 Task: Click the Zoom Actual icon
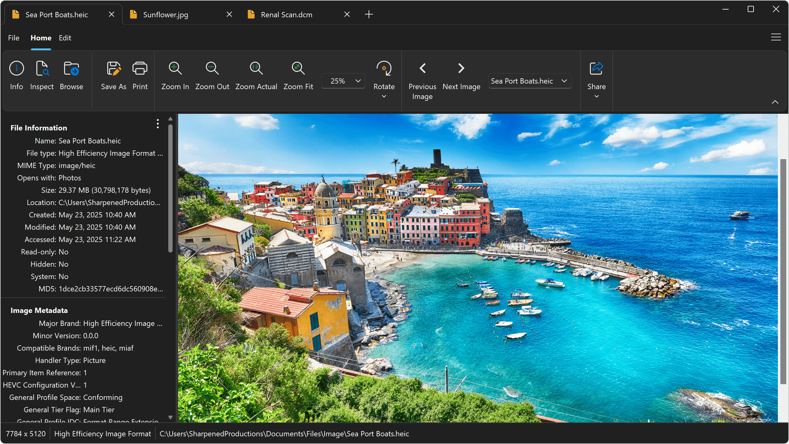pyautogui.click(x=256, y=68)
